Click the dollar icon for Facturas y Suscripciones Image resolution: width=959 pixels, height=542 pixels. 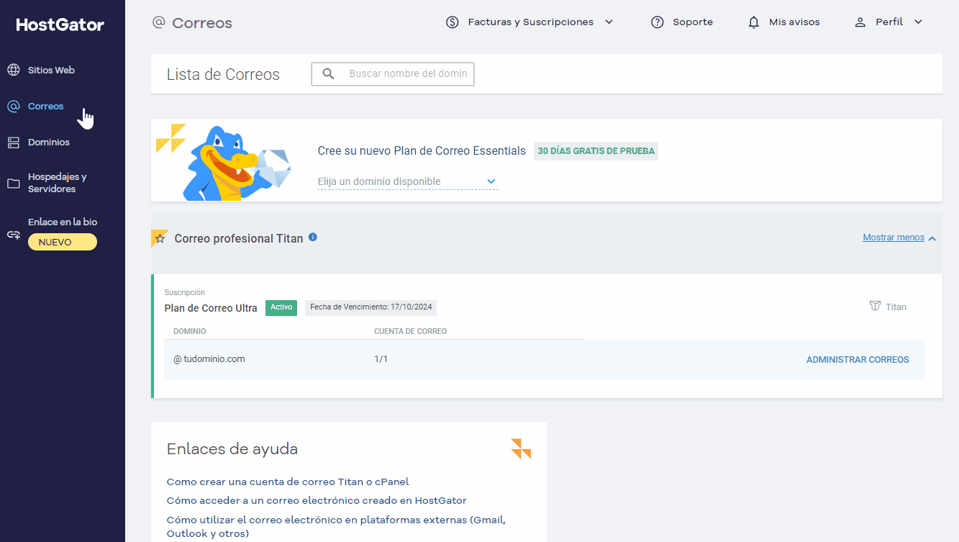[x=452, y=22]
